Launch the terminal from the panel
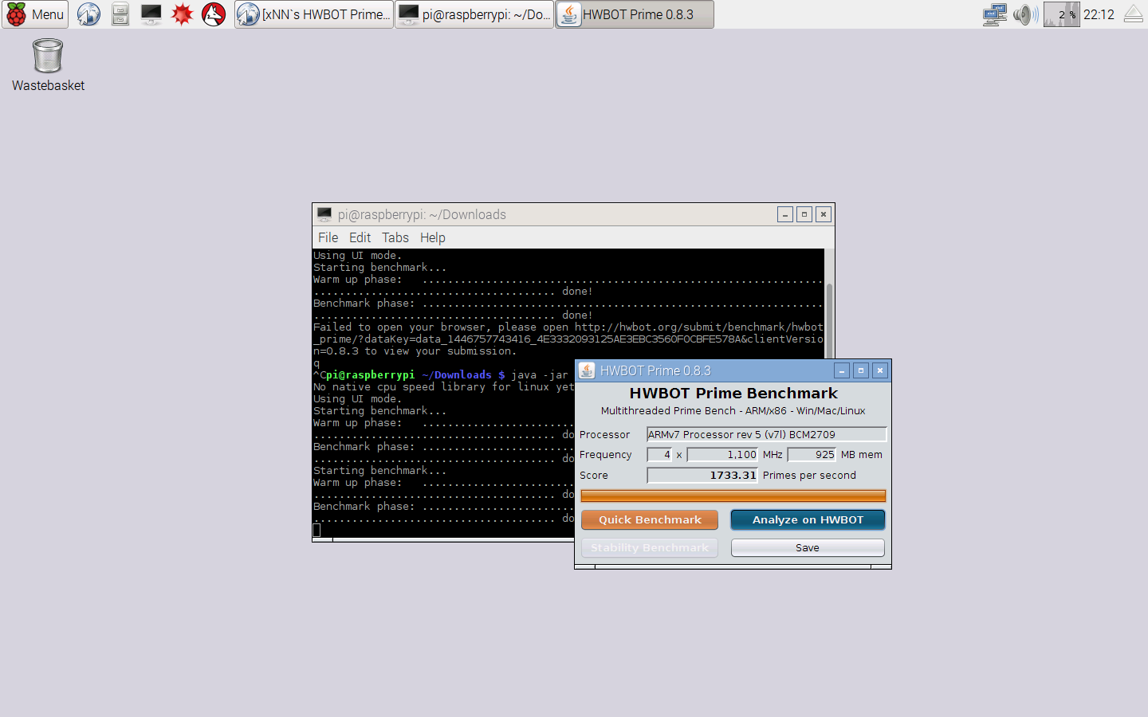This screenshot has width=1148, height=717. click(x=151, y=14)
